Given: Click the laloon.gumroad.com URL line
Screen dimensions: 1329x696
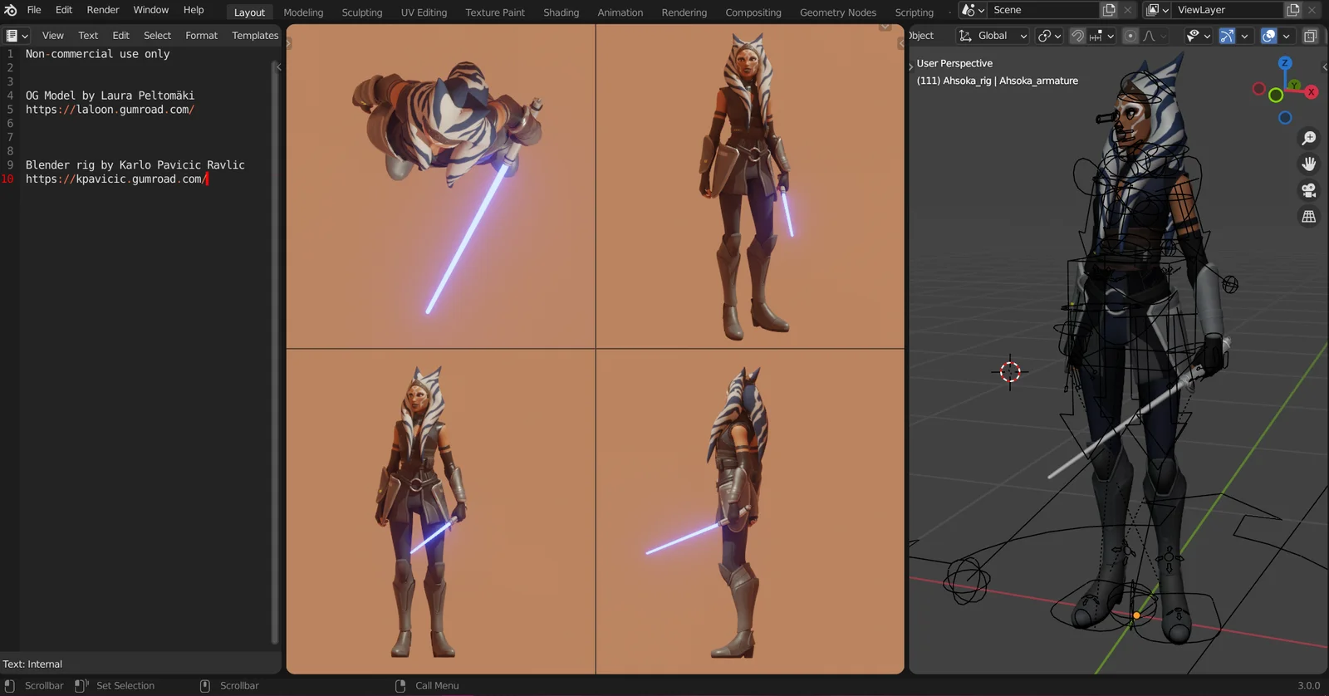Looking at the screenshot, I should 110,110.
